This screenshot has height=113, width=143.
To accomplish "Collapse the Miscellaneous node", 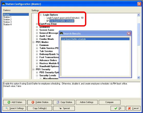I will [x=41, y=79].
